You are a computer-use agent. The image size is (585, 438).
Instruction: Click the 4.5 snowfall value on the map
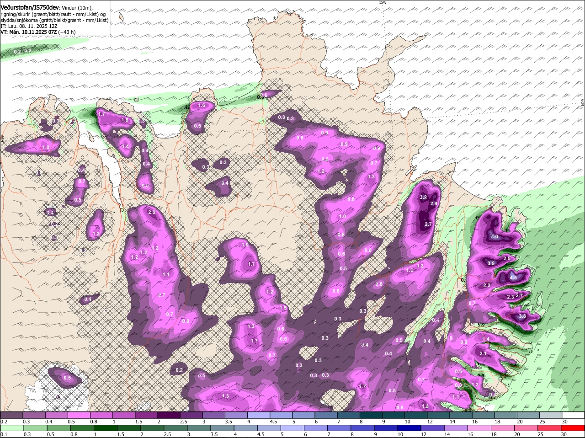click(513, 278)
